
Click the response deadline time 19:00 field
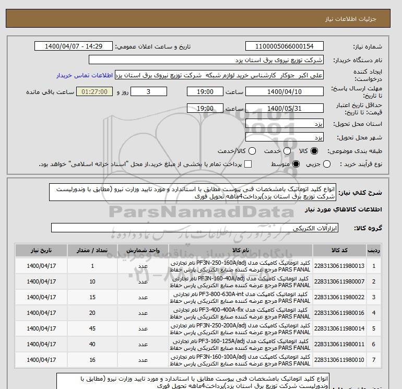click(205, 91)
